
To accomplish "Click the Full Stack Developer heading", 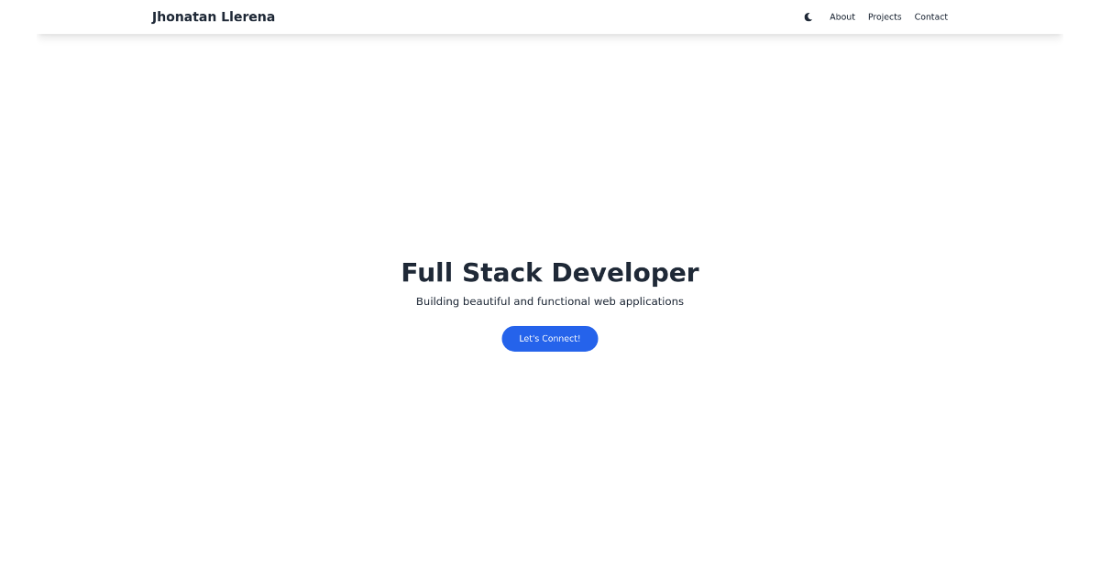I will point(550,272).
